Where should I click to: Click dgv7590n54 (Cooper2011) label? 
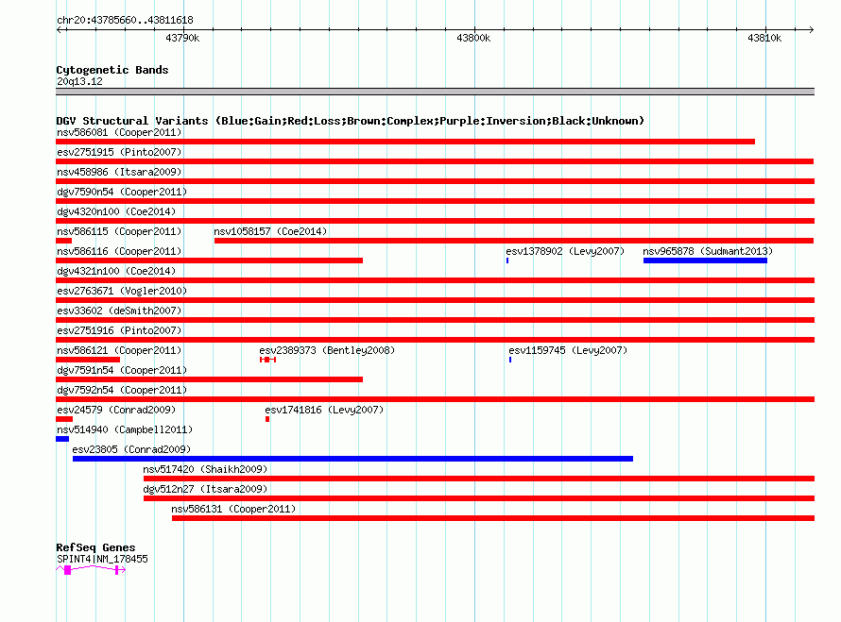[122, 192]
